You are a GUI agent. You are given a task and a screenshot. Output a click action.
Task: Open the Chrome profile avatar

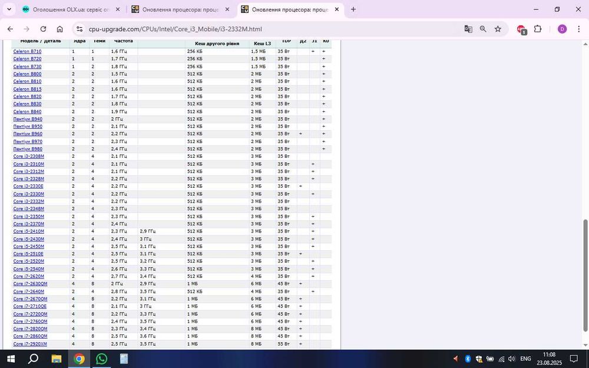coord(562,29)
